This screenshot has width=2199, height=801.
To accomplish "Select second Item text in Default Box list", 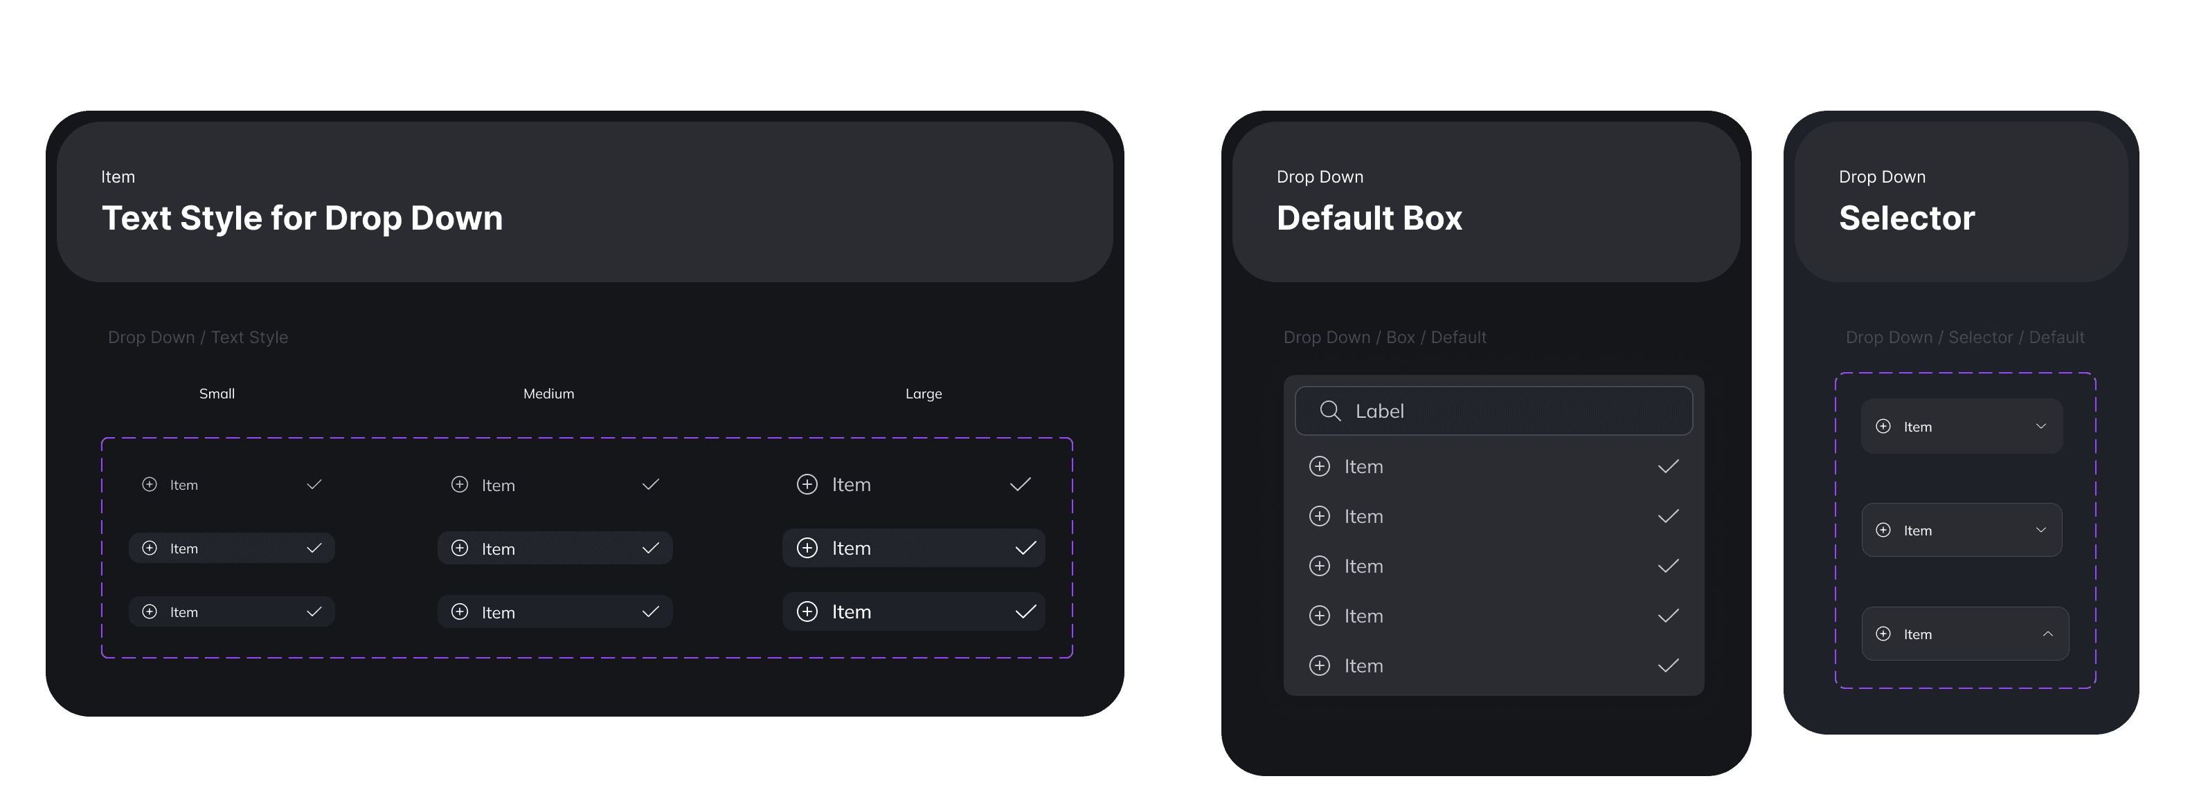I will pyautogui.click(x=1363, y=516).
